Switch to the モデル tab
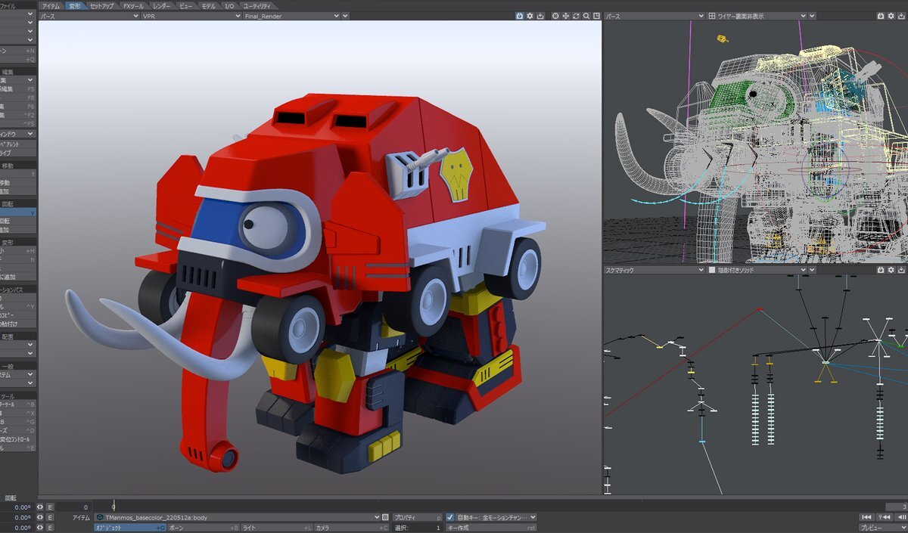Viewport: 908px width, 533px height. (x=208, y=5)
